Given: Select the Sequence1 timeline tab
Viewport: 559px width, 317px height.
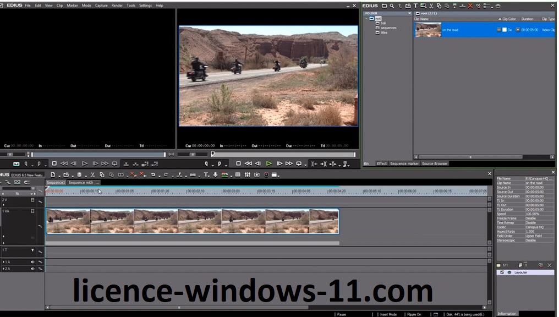Looking at the screenshot, I should [x=56, y=183].
